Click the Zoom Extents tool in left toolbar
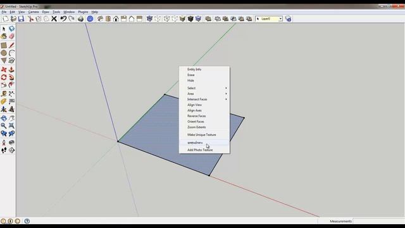 pos(11,126)
